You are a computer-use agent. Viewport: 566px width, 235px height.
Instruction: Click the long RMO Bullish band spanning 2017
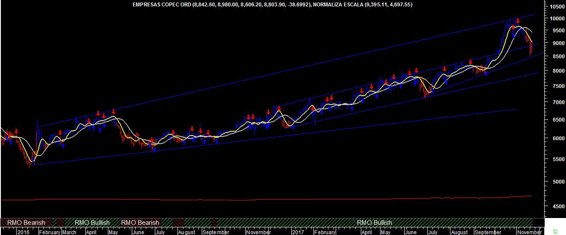374,222
